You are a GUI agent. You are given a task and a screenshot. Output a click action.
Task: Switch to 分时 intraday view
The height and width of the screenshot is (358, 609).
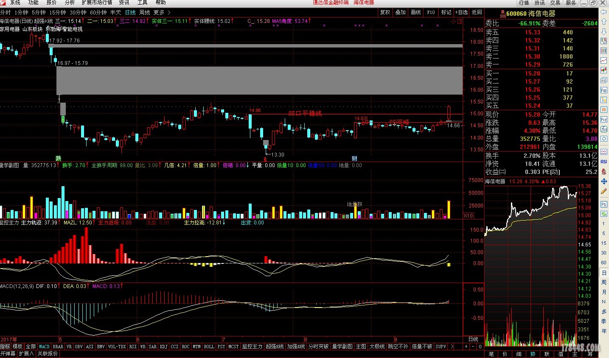pyautogui.click(x=6, y=12)
